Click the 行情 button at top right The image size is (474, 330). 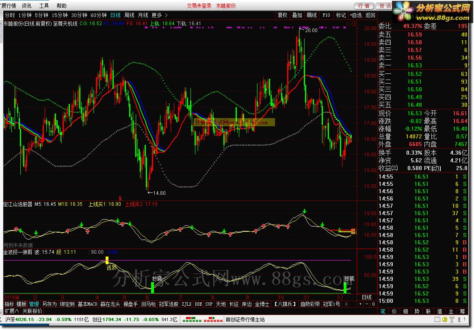pos(364,6)
